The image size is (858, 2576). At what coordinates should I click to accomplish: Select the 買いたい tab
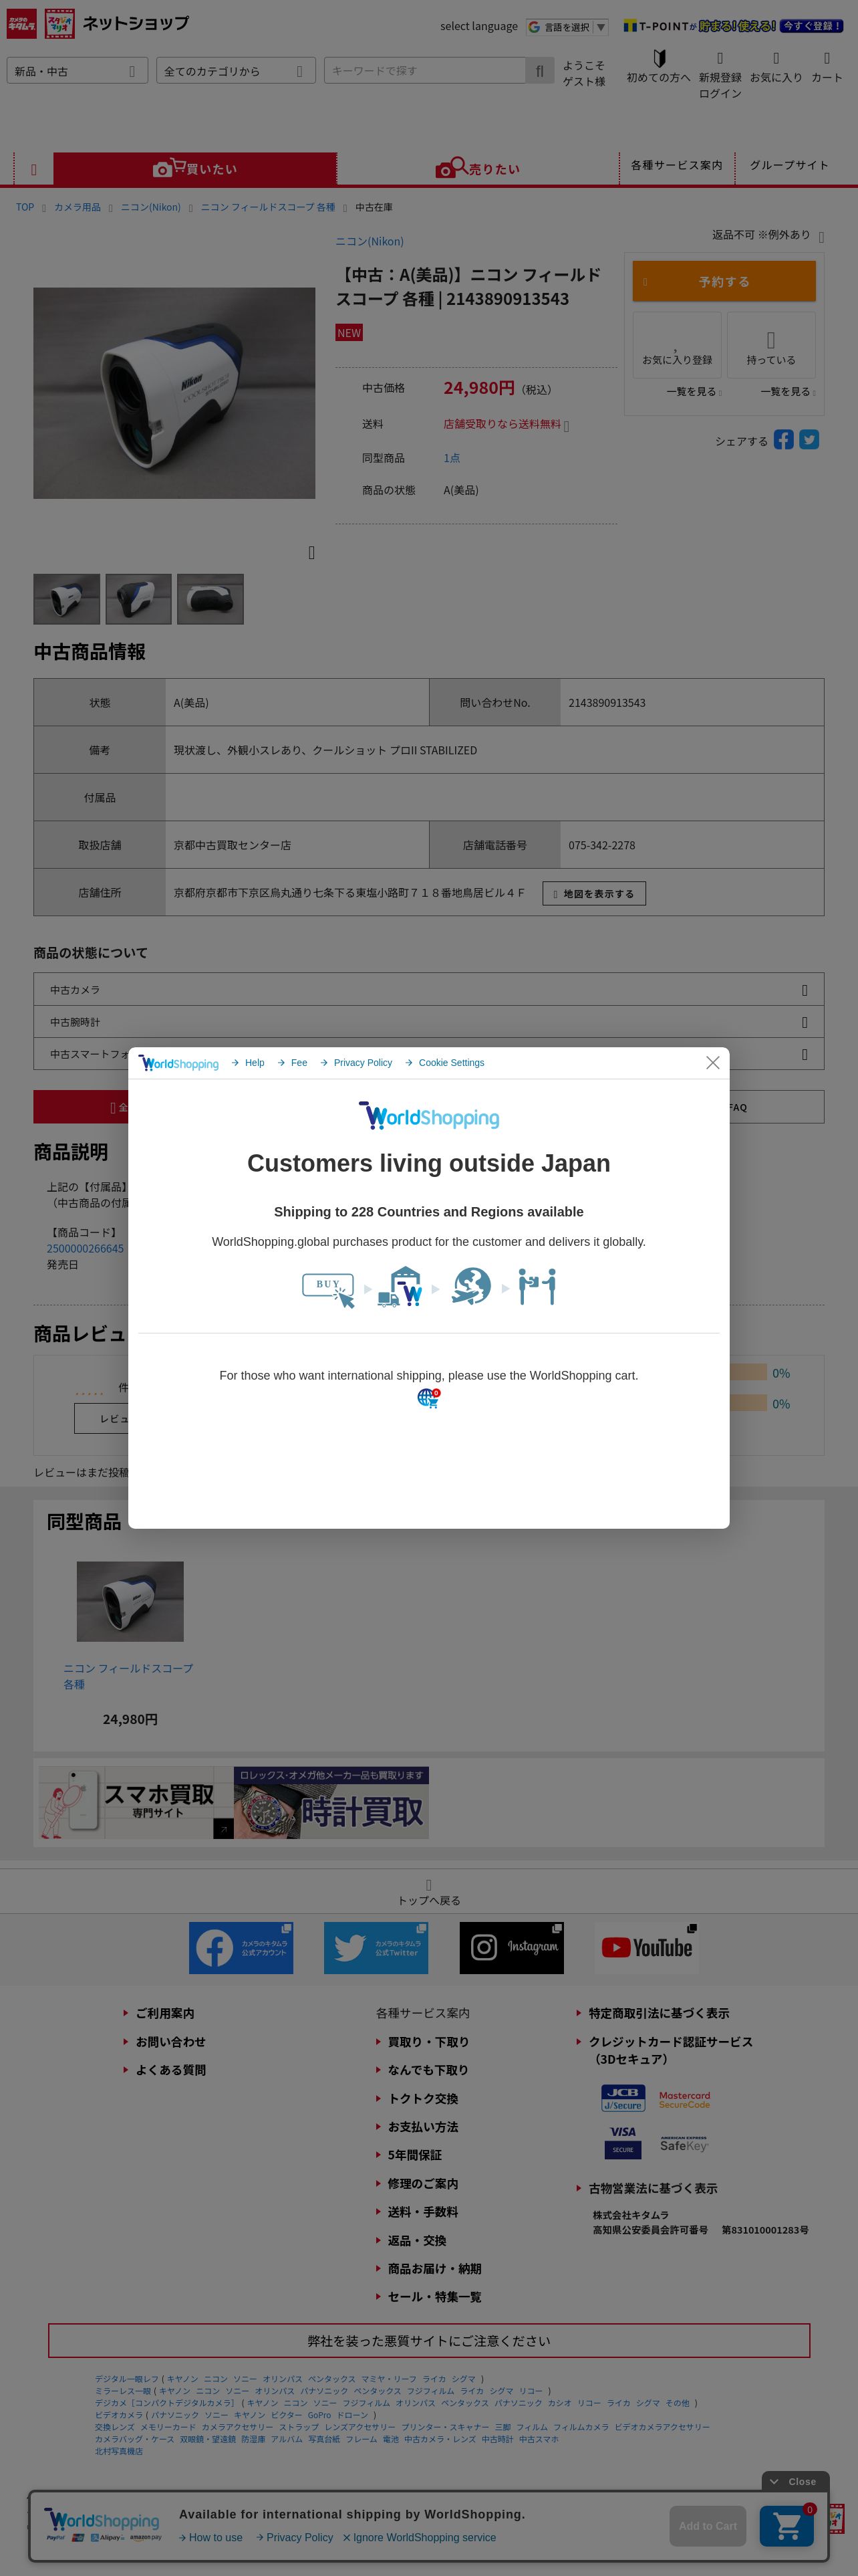[194, 168]
